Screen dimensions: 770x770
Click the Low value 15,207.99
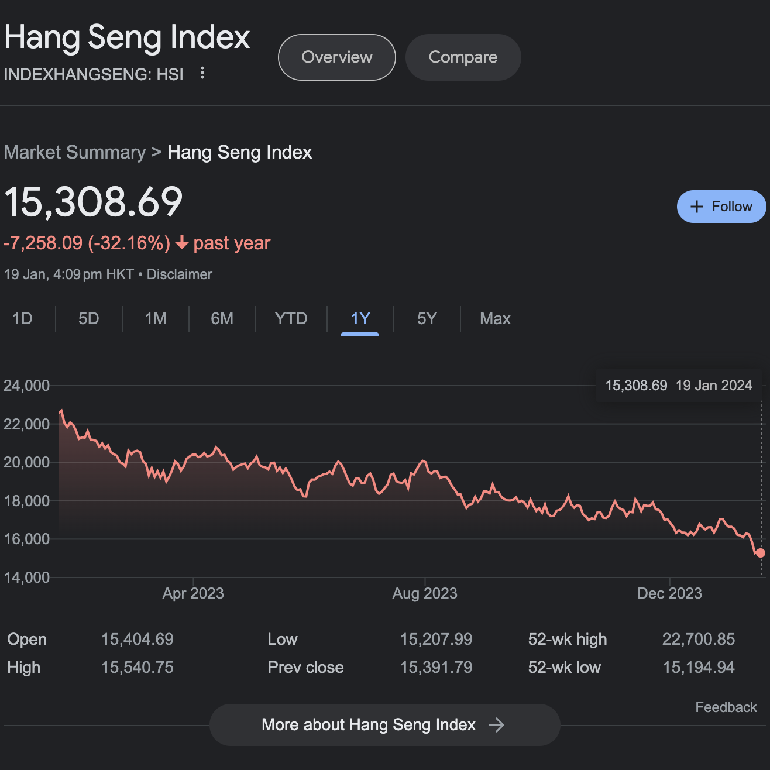(x=436, y=639)
